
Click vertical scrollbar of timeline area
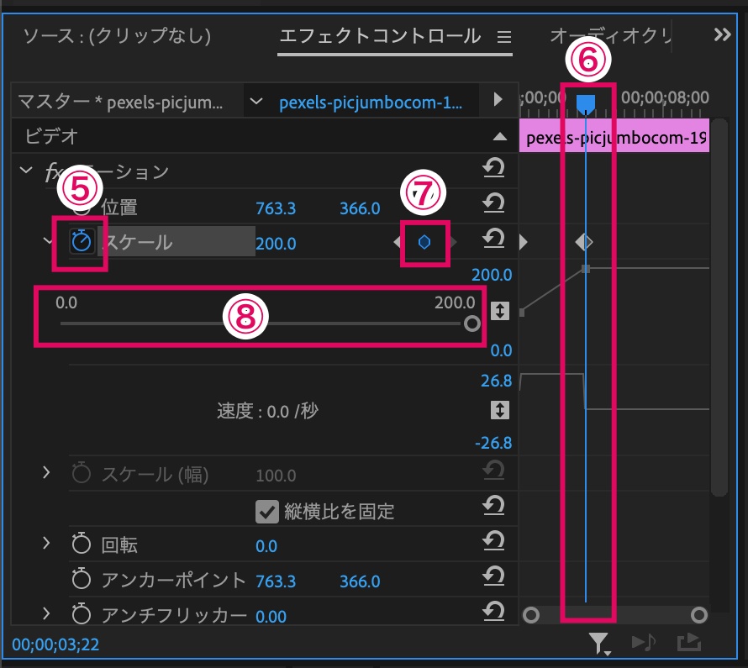click(719, 308)
